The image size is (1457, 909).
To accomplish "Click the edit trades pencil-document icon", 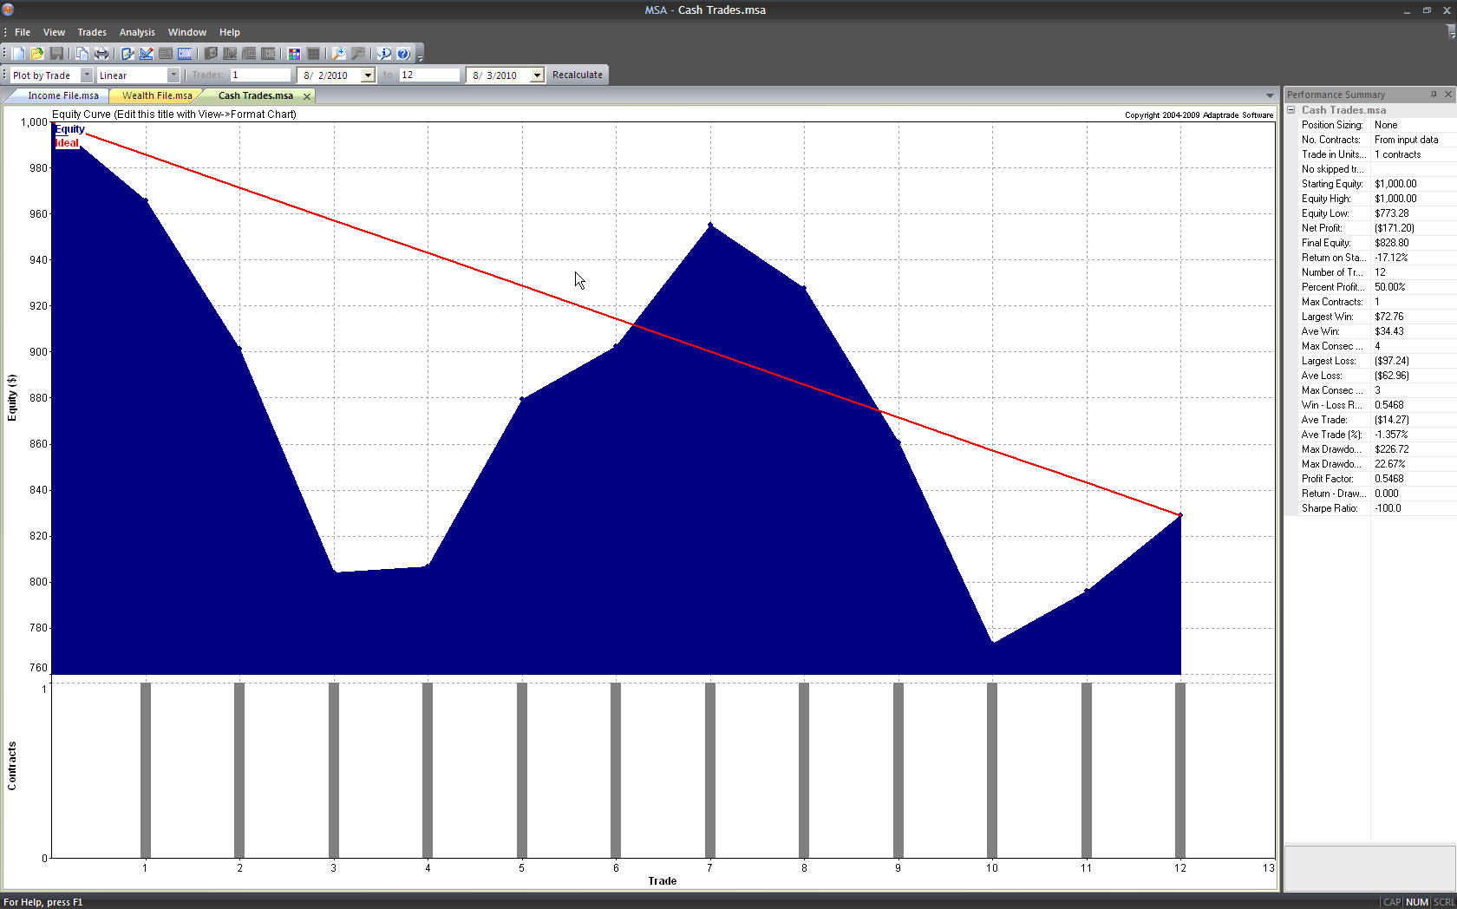I will (x=127, y=54).
